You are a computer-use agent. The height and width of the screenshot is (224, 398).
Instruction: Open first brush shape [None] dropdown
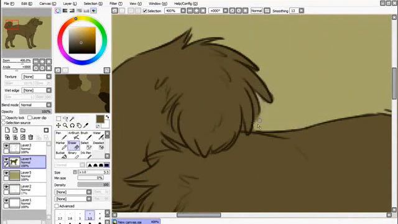(73, 192)
